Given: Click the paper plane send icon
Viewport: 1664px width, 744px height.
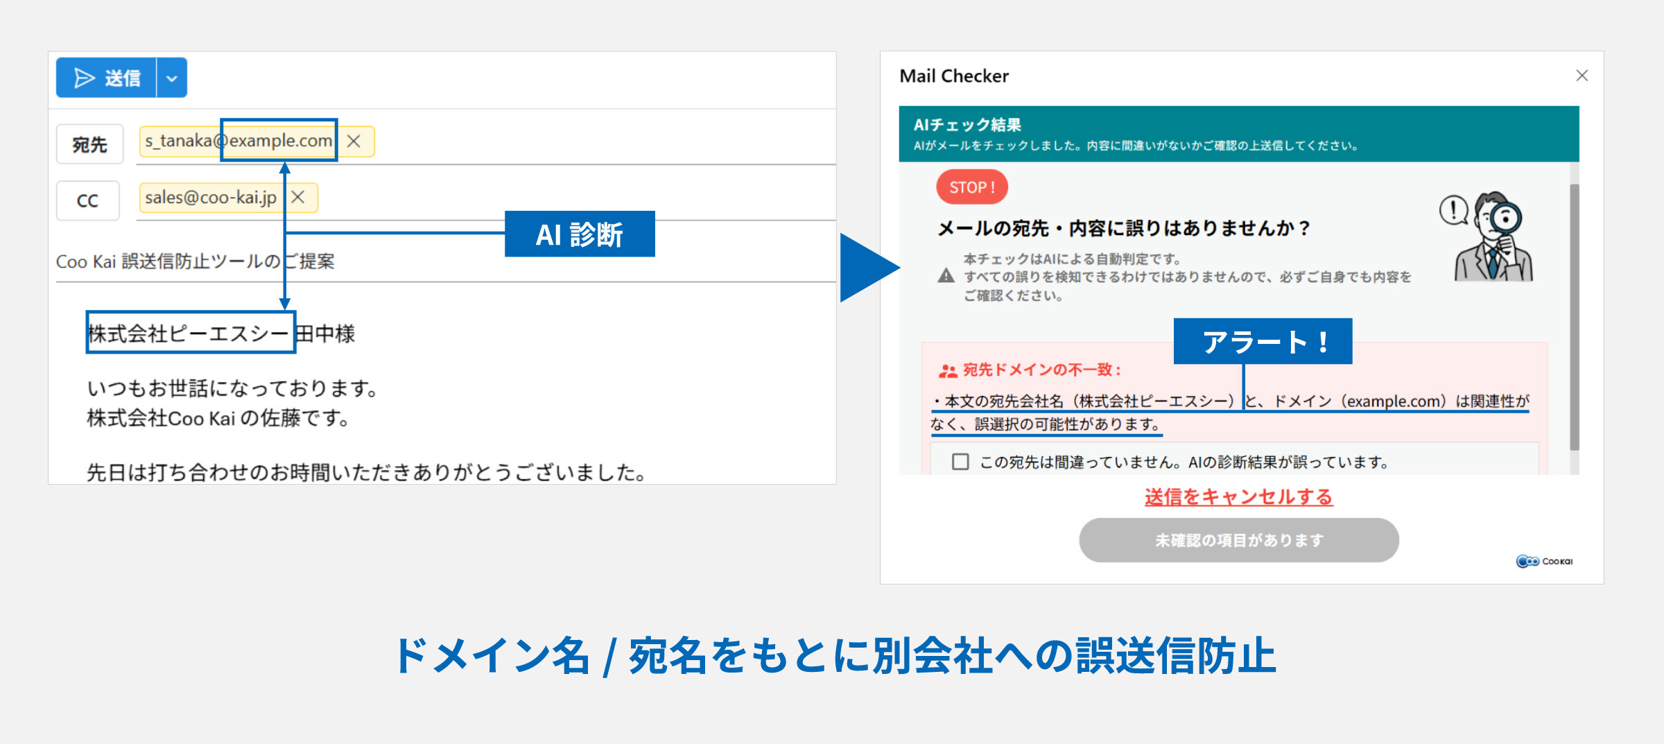Looking at the screenshot, I should [x=83, y=77].
